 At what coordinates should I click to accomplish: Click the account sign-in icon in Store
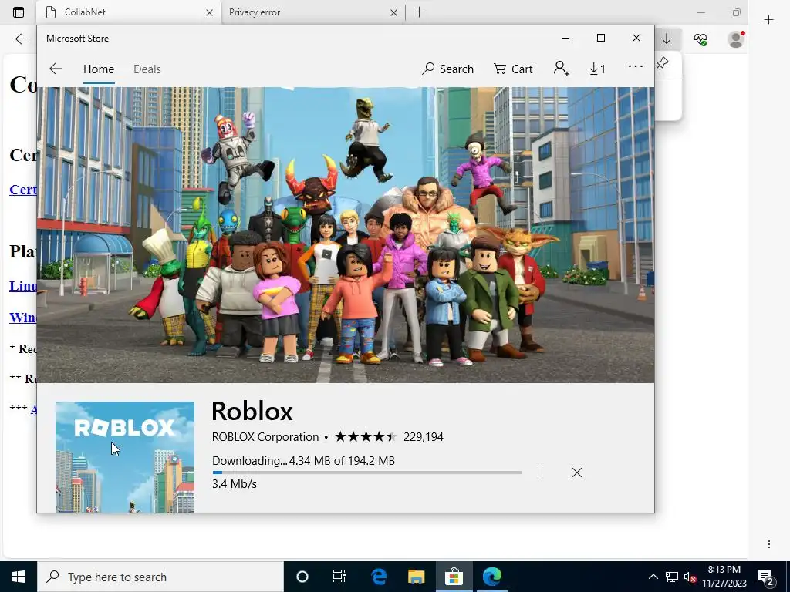click(x=562, y=69)
